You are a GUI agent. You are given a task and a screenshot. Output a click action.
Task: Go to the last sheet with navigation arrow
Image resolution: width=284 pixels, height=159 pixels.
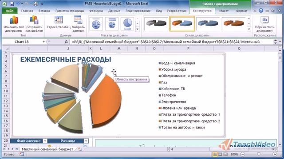(16, 149)
